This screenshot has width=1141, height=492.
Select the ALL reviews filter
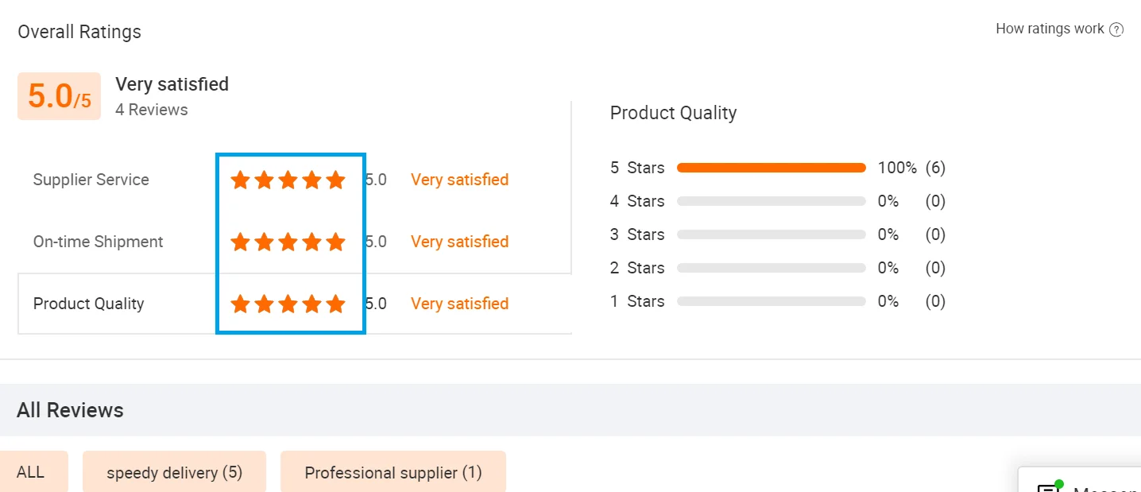point(31,472)
